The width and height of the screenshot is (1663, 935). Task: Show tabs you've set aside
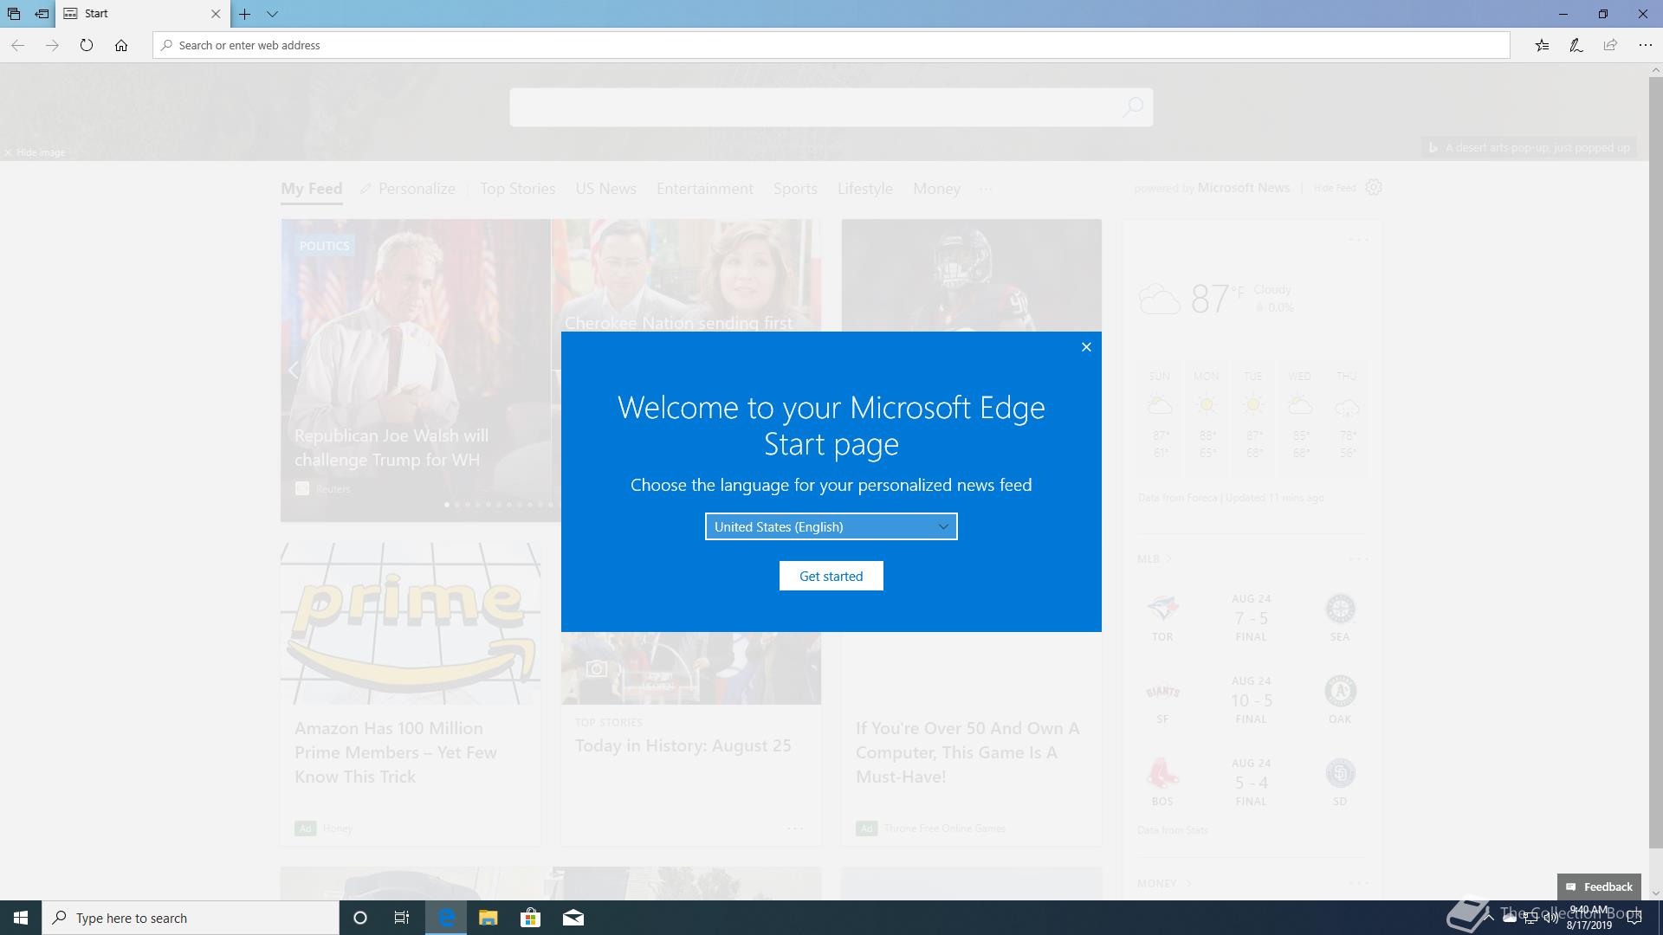[14, 14]
